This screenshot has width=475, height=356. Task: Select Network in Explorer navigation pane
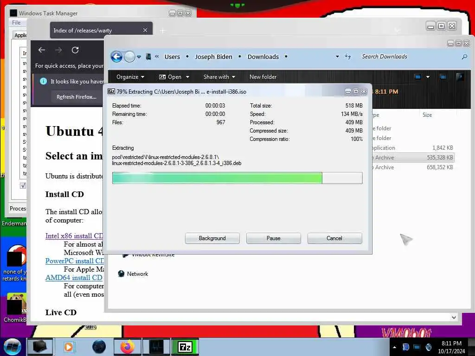click(137, 273)
